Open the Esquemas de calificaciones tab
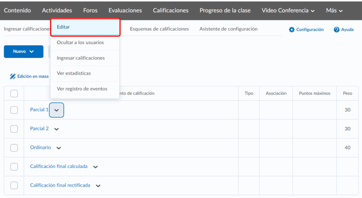The image size is (362, 198). [x=159, y=29]
